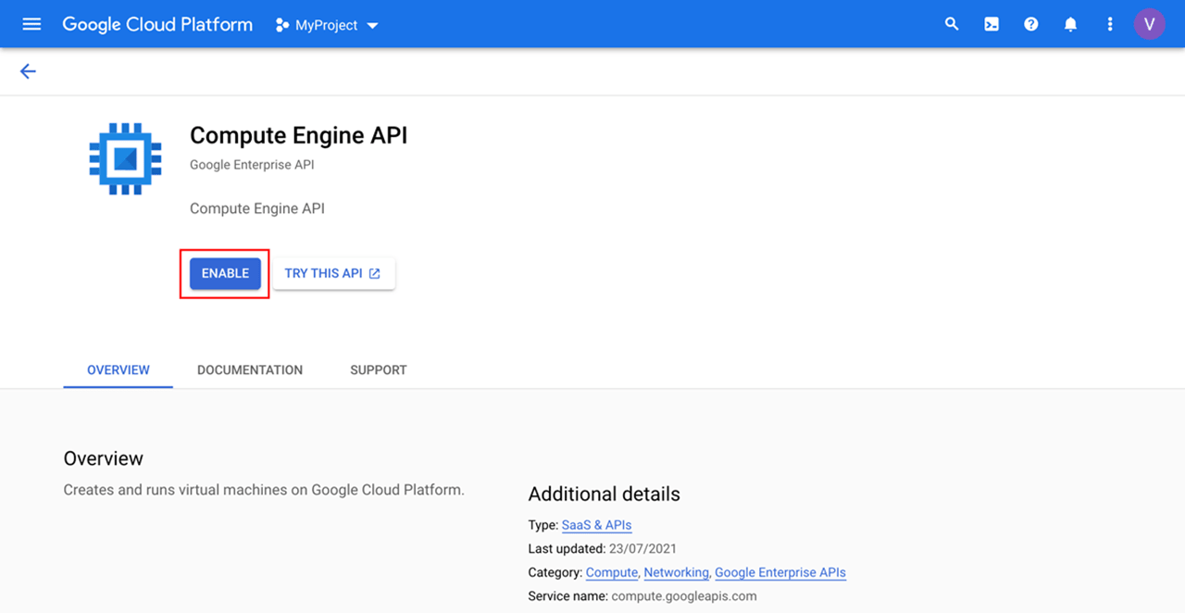This screenshot has width=1185, height=613.
Task: Click the 'Creates and runs virtual machines' description
Action: (x=264, y=490)
